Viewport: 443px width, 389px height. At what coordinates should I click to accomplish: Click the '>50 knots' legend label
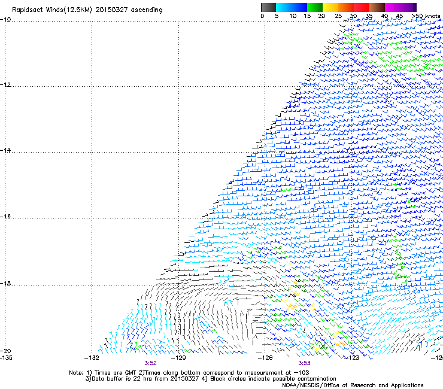[x=426, y=16]
